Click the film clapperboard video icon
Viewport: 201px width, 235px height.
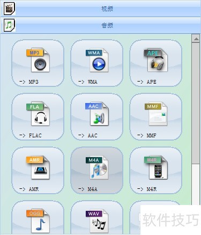(x=9, y=9)
